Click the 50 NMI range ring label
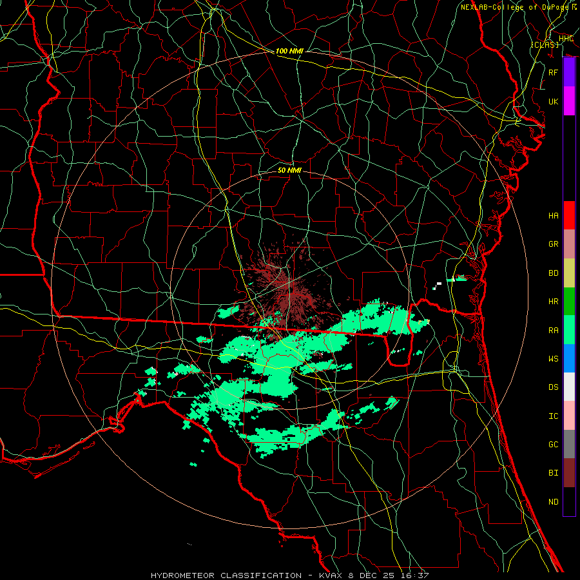The image size is (580, 580). pyautogui.click(x=289, y=170)
